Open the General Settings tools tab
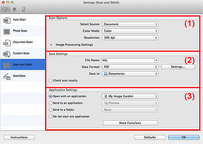The height and width of the screenshot is (144, 203). coord(24,9)
